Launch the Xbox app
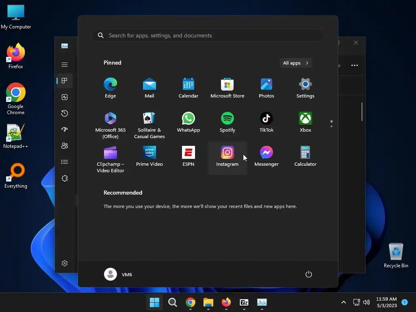 305,122
